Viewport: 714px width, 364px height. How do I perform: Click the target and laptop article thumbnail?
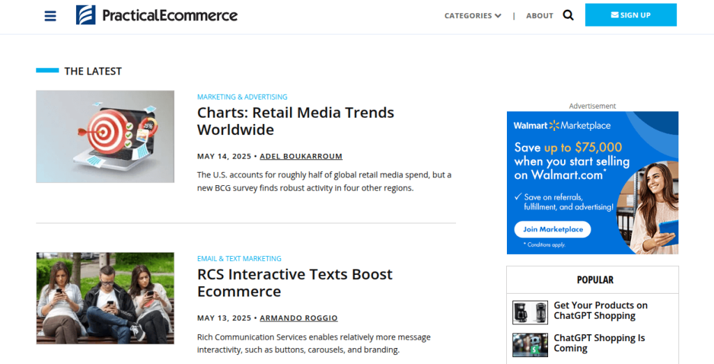pyautogui.click(x=105, y=136)
